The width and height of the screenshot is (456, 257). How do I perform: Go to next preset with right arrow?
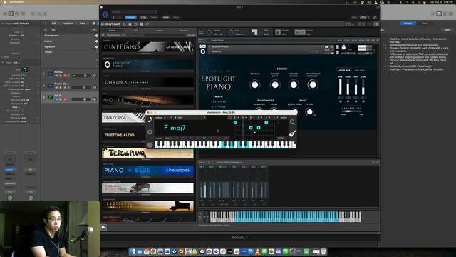tap(120, 17)
